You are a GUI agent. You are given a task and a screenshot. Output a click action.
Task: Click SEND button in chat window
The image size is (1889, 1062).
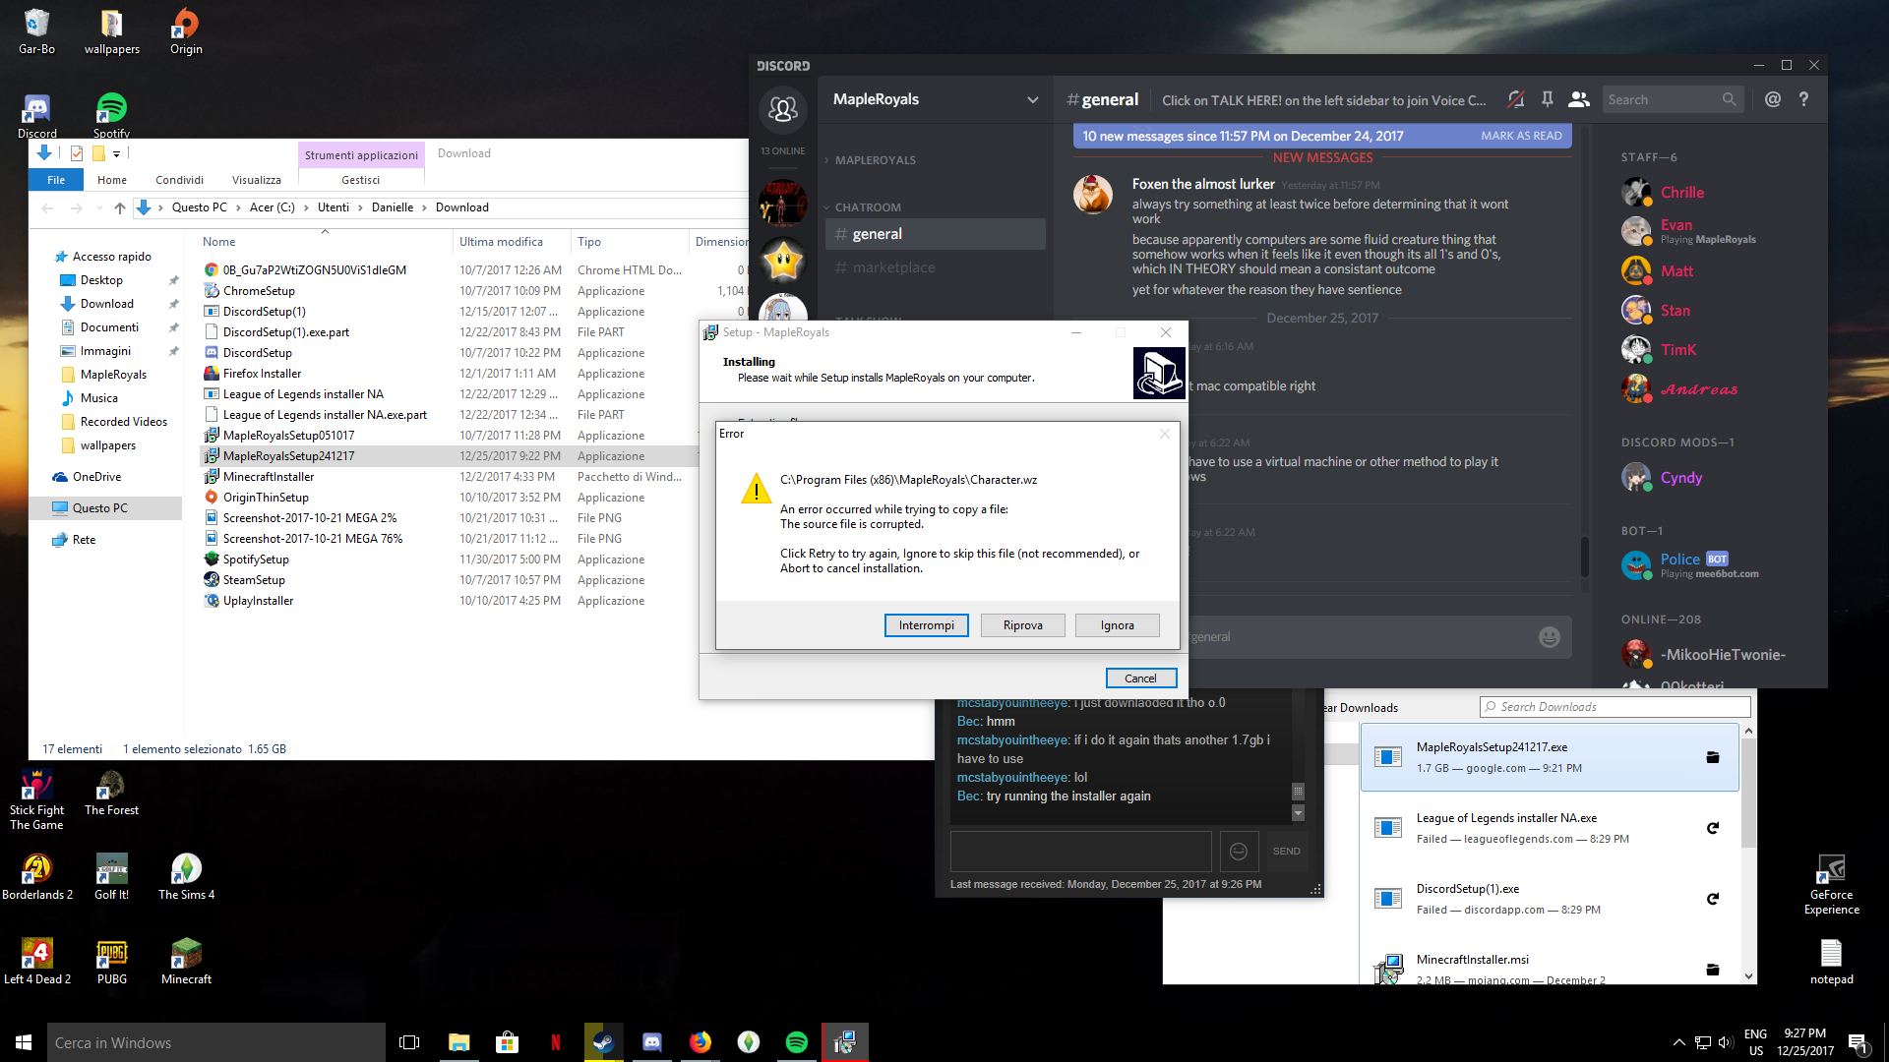click(1286, 852)
